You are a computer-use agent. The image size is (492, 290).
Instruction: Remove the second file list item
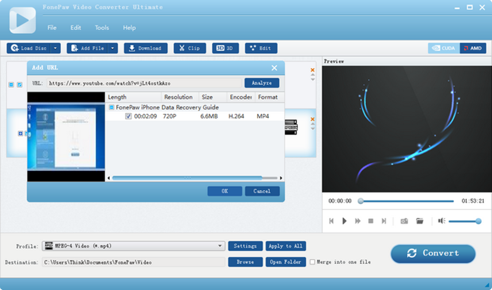point(313,119)
